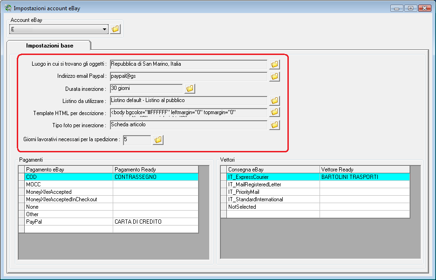Click the CARTA DI CREDITO cell
The height and width of the screenshot is (280, 436).
[156, 222]
